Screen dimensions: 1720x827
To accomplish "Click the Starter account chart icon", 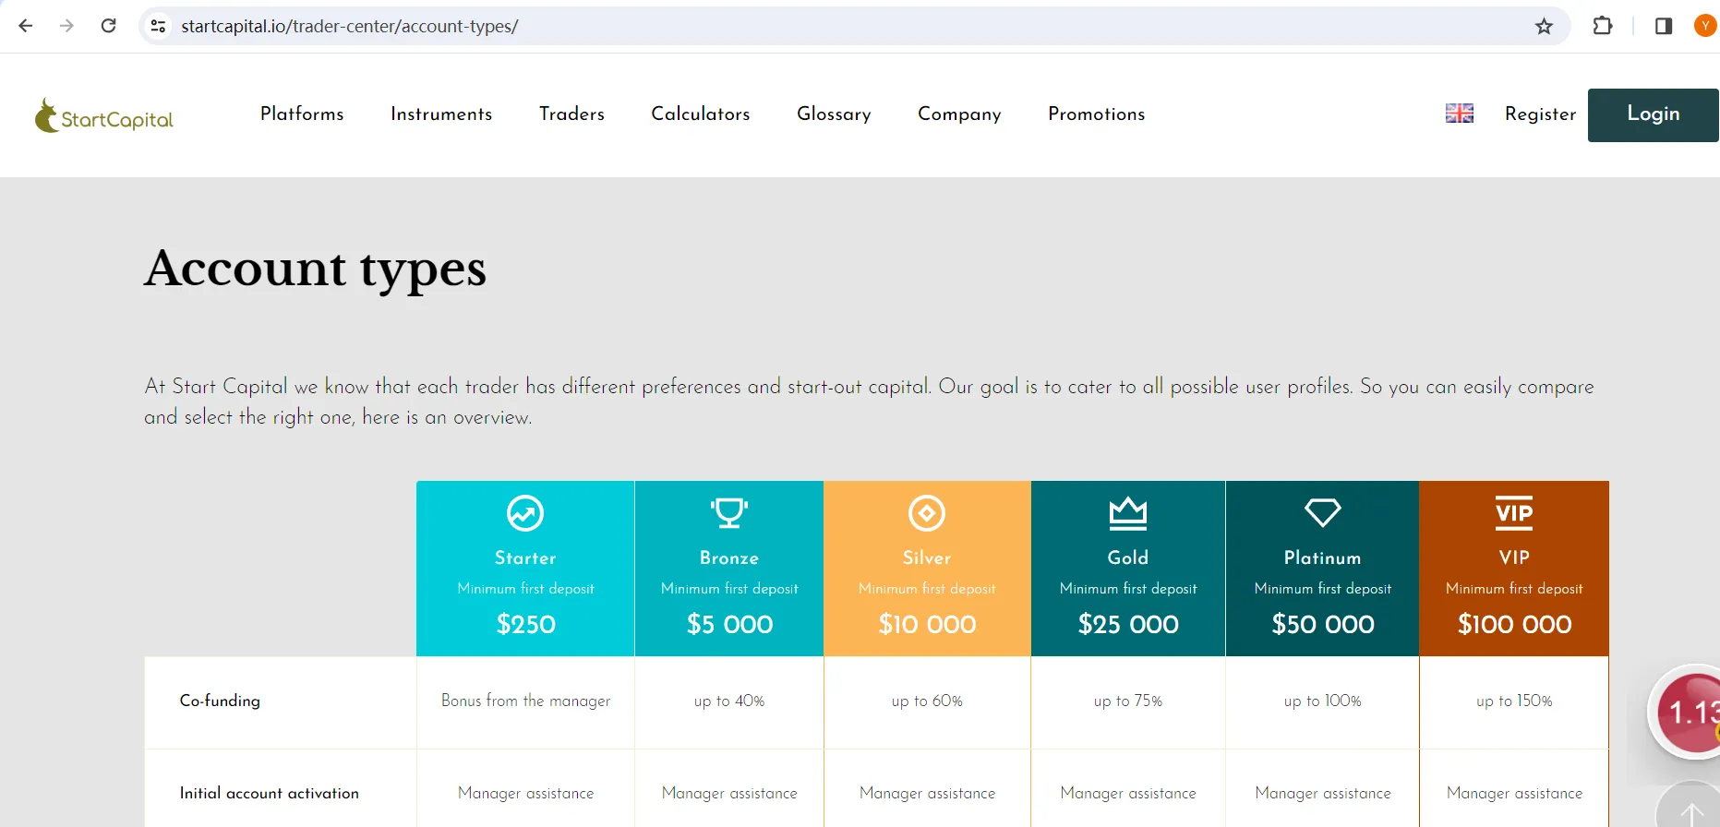I will tap(525, 513).
